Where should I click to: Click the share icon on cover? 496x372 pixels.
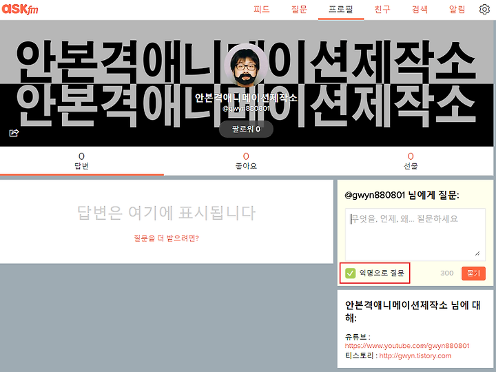(14, 133)
